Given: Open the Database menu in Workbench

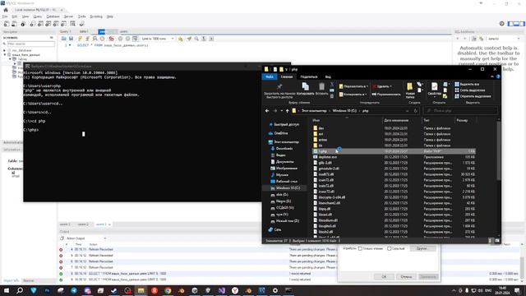Looking at the screenshot, I should 53,16.
